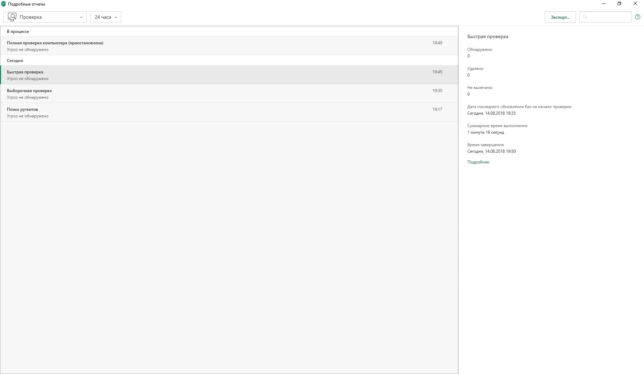
Task: Expand the chevron arrow next to Проверка
Action: [x=82, y=17]
